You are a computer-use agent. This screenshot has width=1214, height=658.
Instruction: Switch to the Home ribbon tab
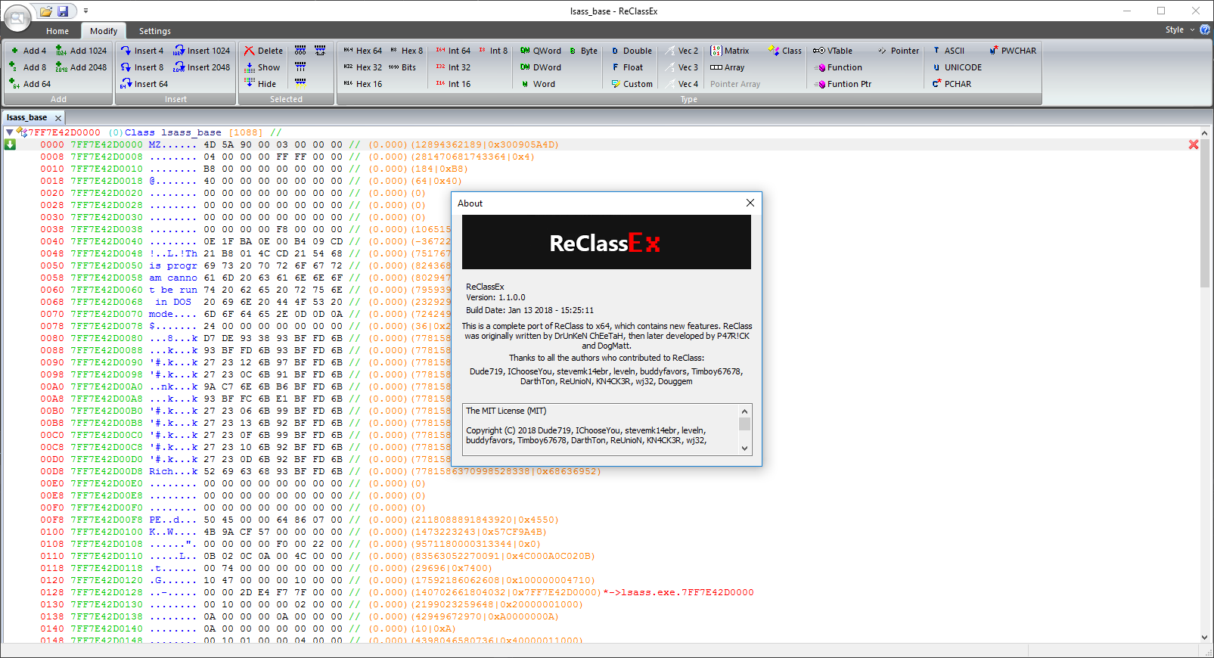pos(57,31)
